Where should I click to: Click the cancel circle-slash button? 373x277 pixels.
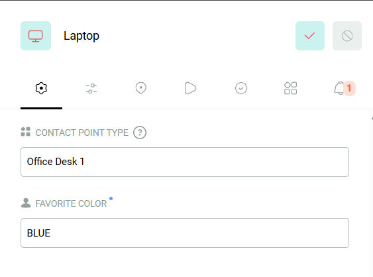point(347,36)
